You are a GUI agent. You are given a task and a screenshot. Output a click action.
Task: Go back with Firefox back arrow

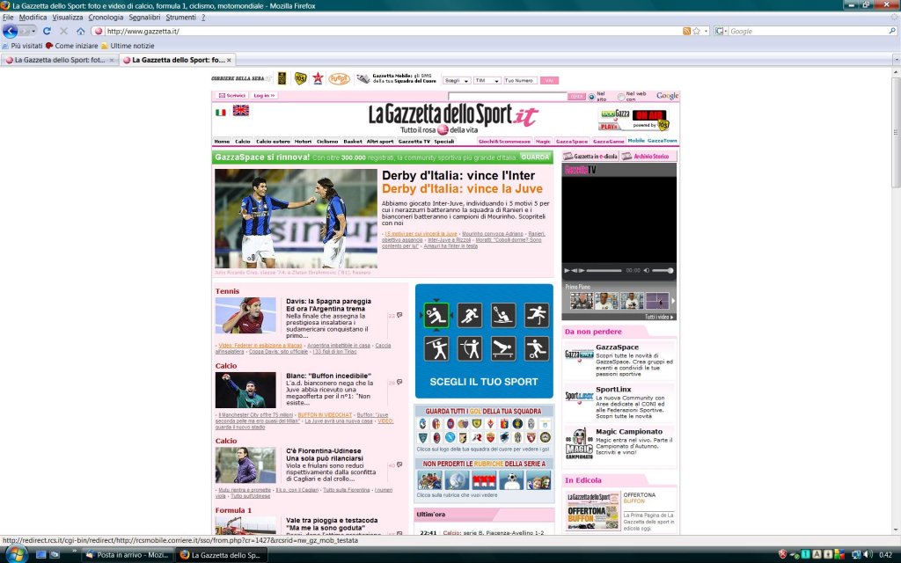[10, 31]
